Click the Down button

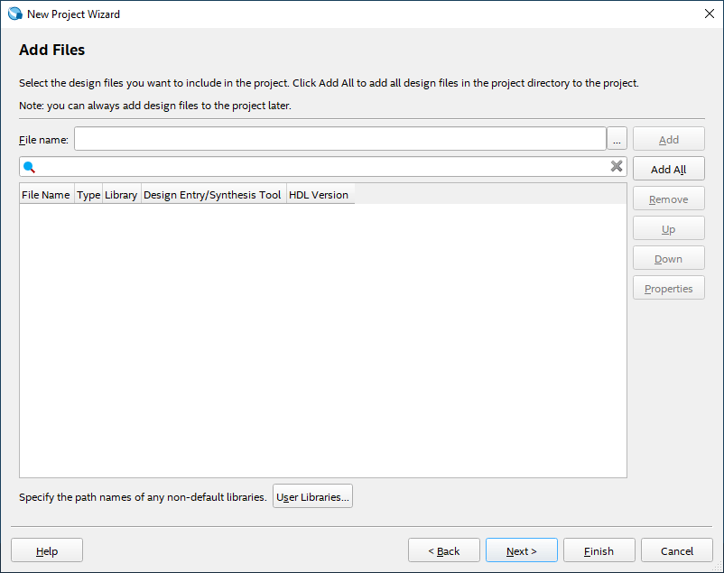point(668,259)
